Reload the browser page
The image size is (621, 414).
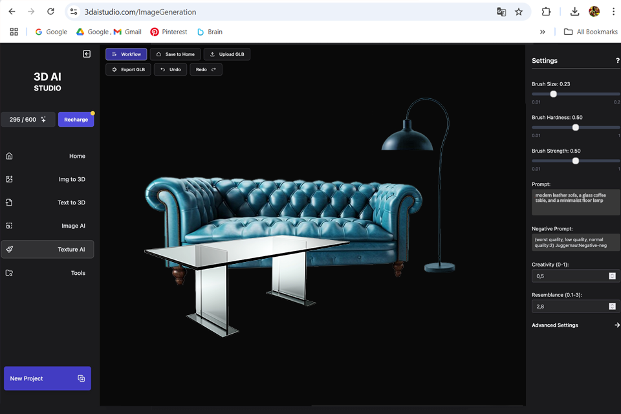(x=50, y=12)
